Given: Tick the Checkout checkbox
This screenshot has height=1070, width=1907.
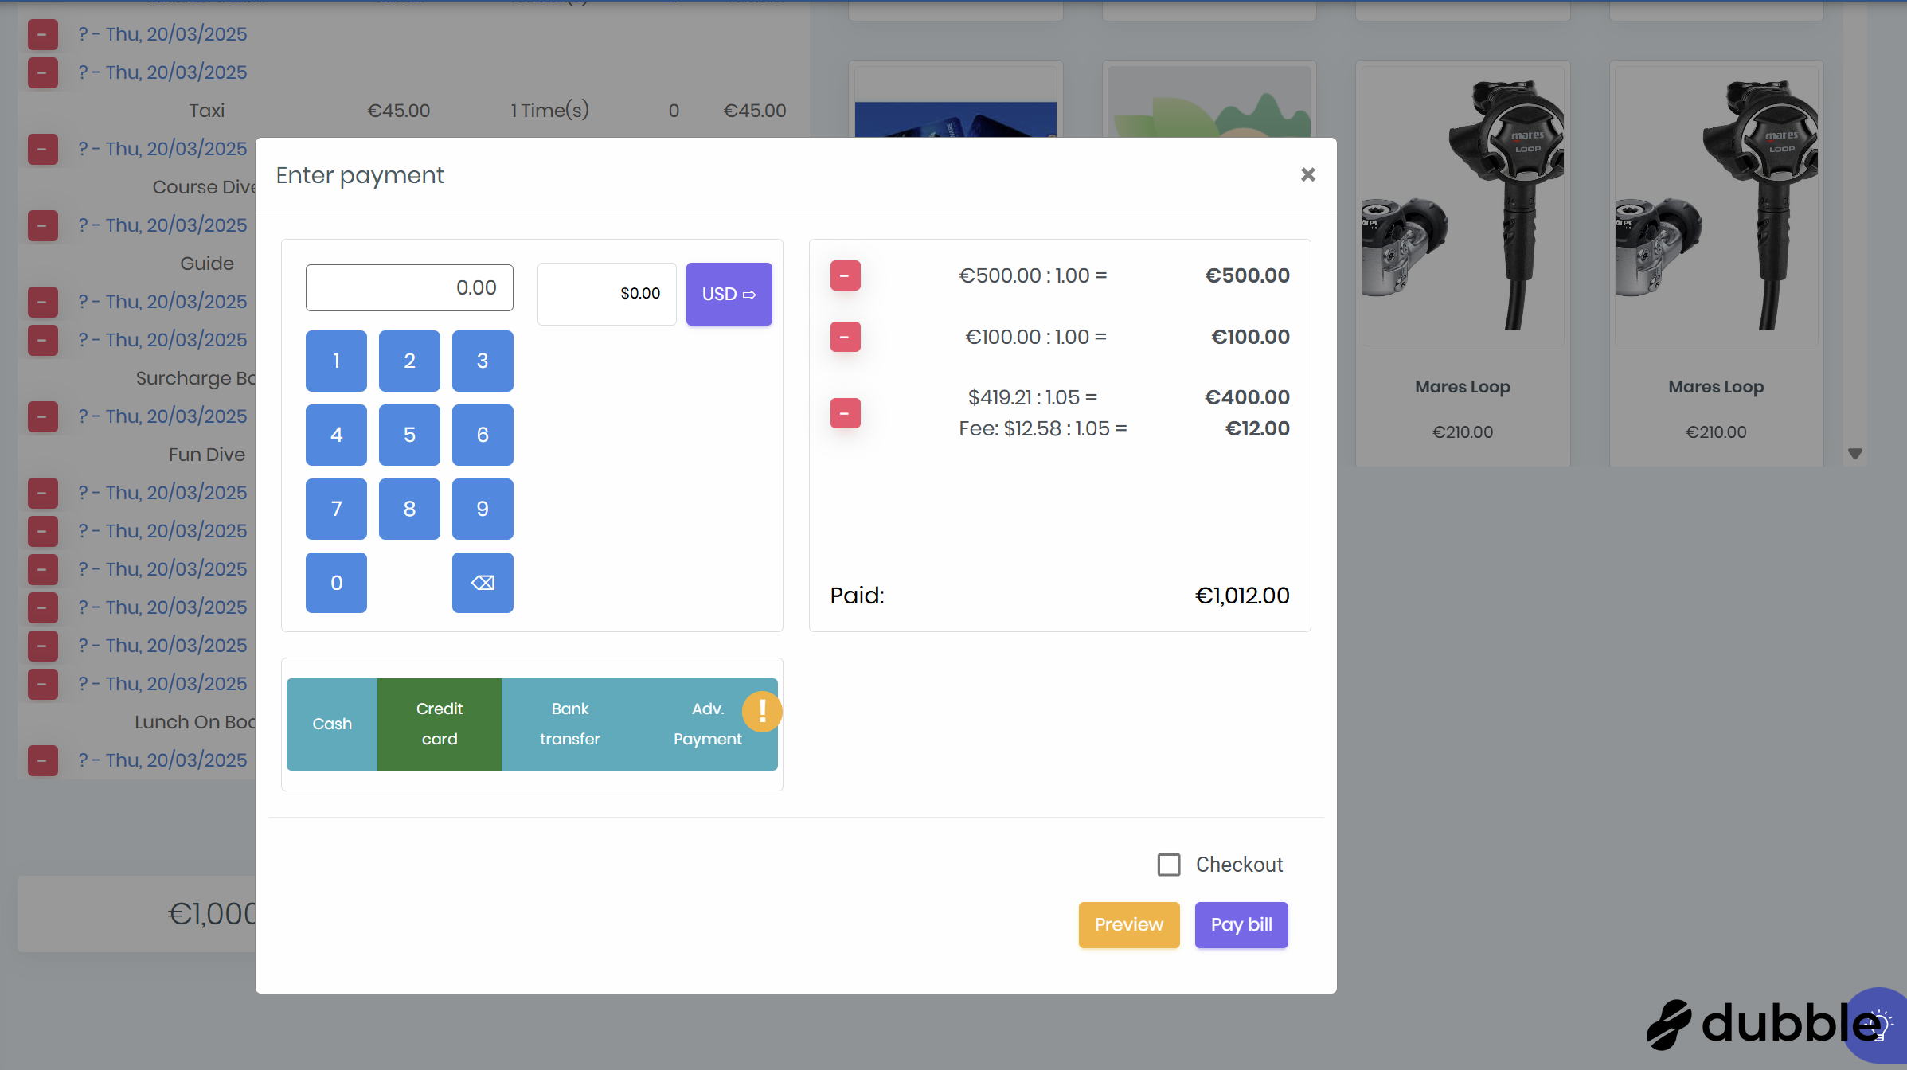Looking at the screenshot, I should tap(1168, 865).
